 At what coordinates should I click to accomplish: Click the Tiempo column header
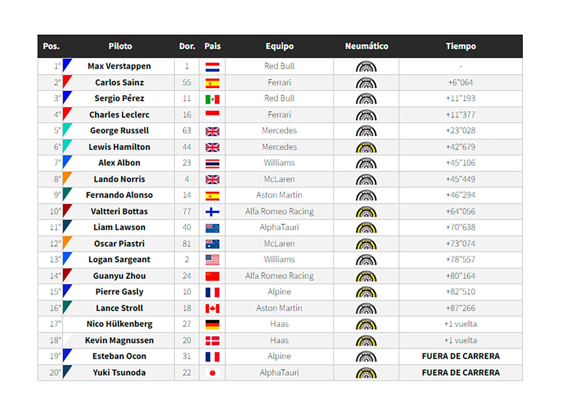tap(460, 46)
